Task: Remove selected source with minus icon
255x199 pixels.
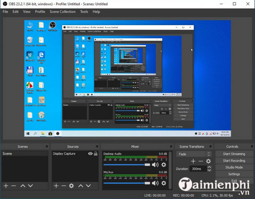Action: (x=64, y=186)
